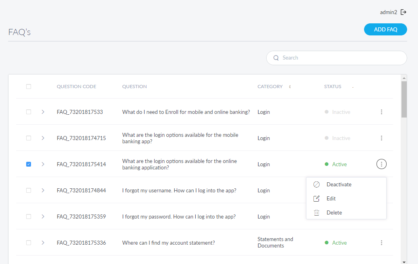Open three-dot menu for account statement row
Image resolution: width=418 pixels, height=264 pixels.
[381, 243]
